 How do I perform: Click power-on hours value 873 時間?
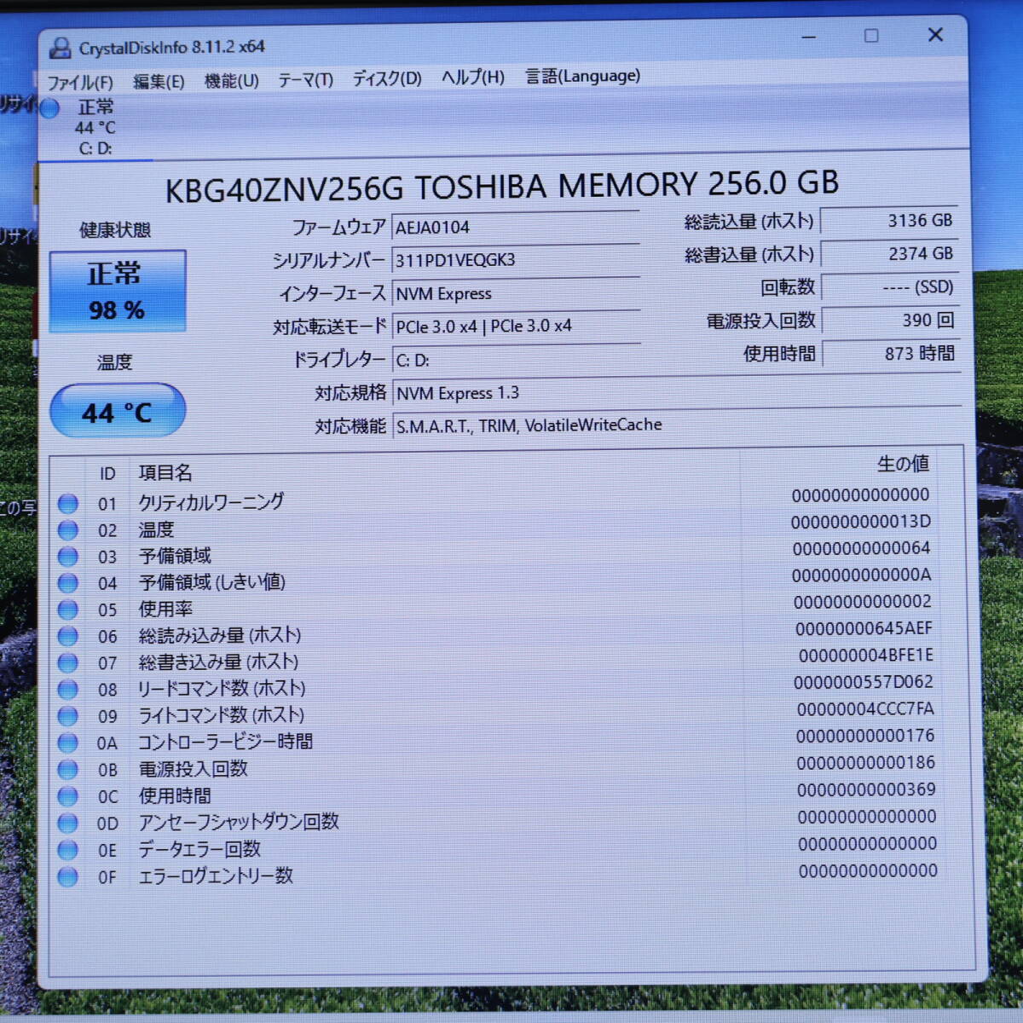coord(890,353)
